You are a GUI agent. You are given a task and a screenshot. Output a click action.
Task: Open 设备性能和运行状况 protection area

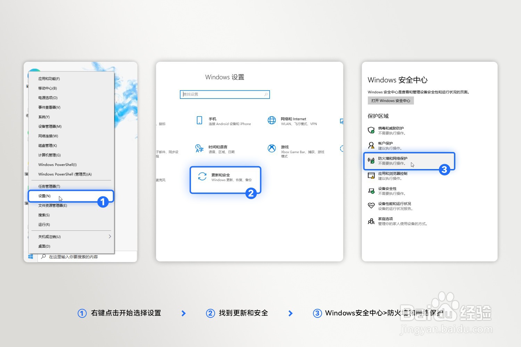pos(395,204)
